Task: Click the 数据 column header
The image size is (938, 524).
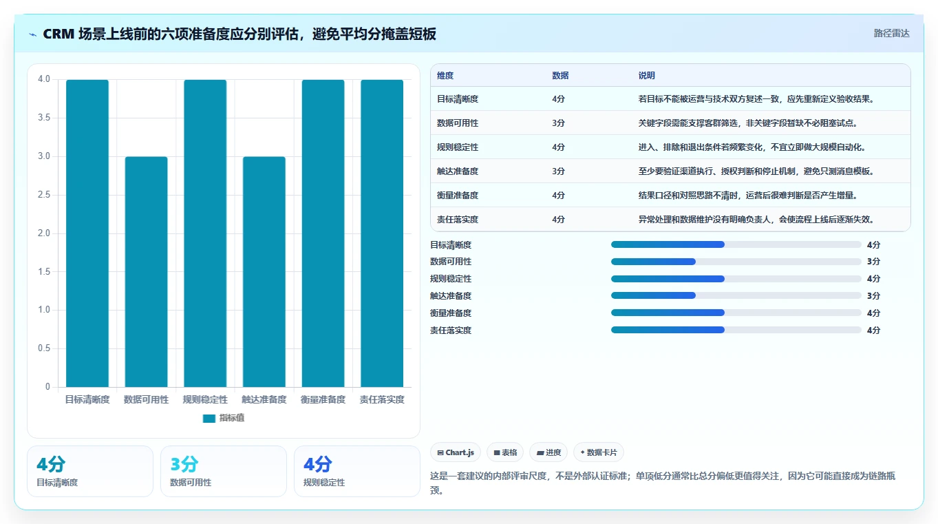Action: [560, 76]
